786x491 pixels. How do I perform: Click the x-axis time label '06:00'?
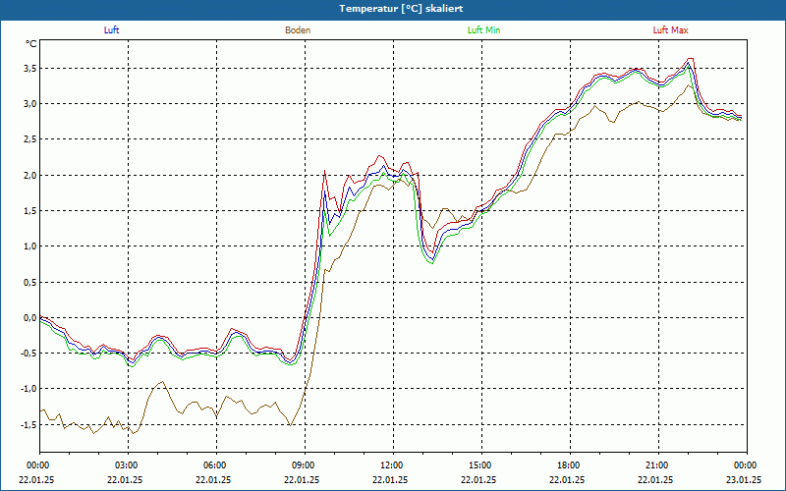pyautogui.click(x=216, y=465)
